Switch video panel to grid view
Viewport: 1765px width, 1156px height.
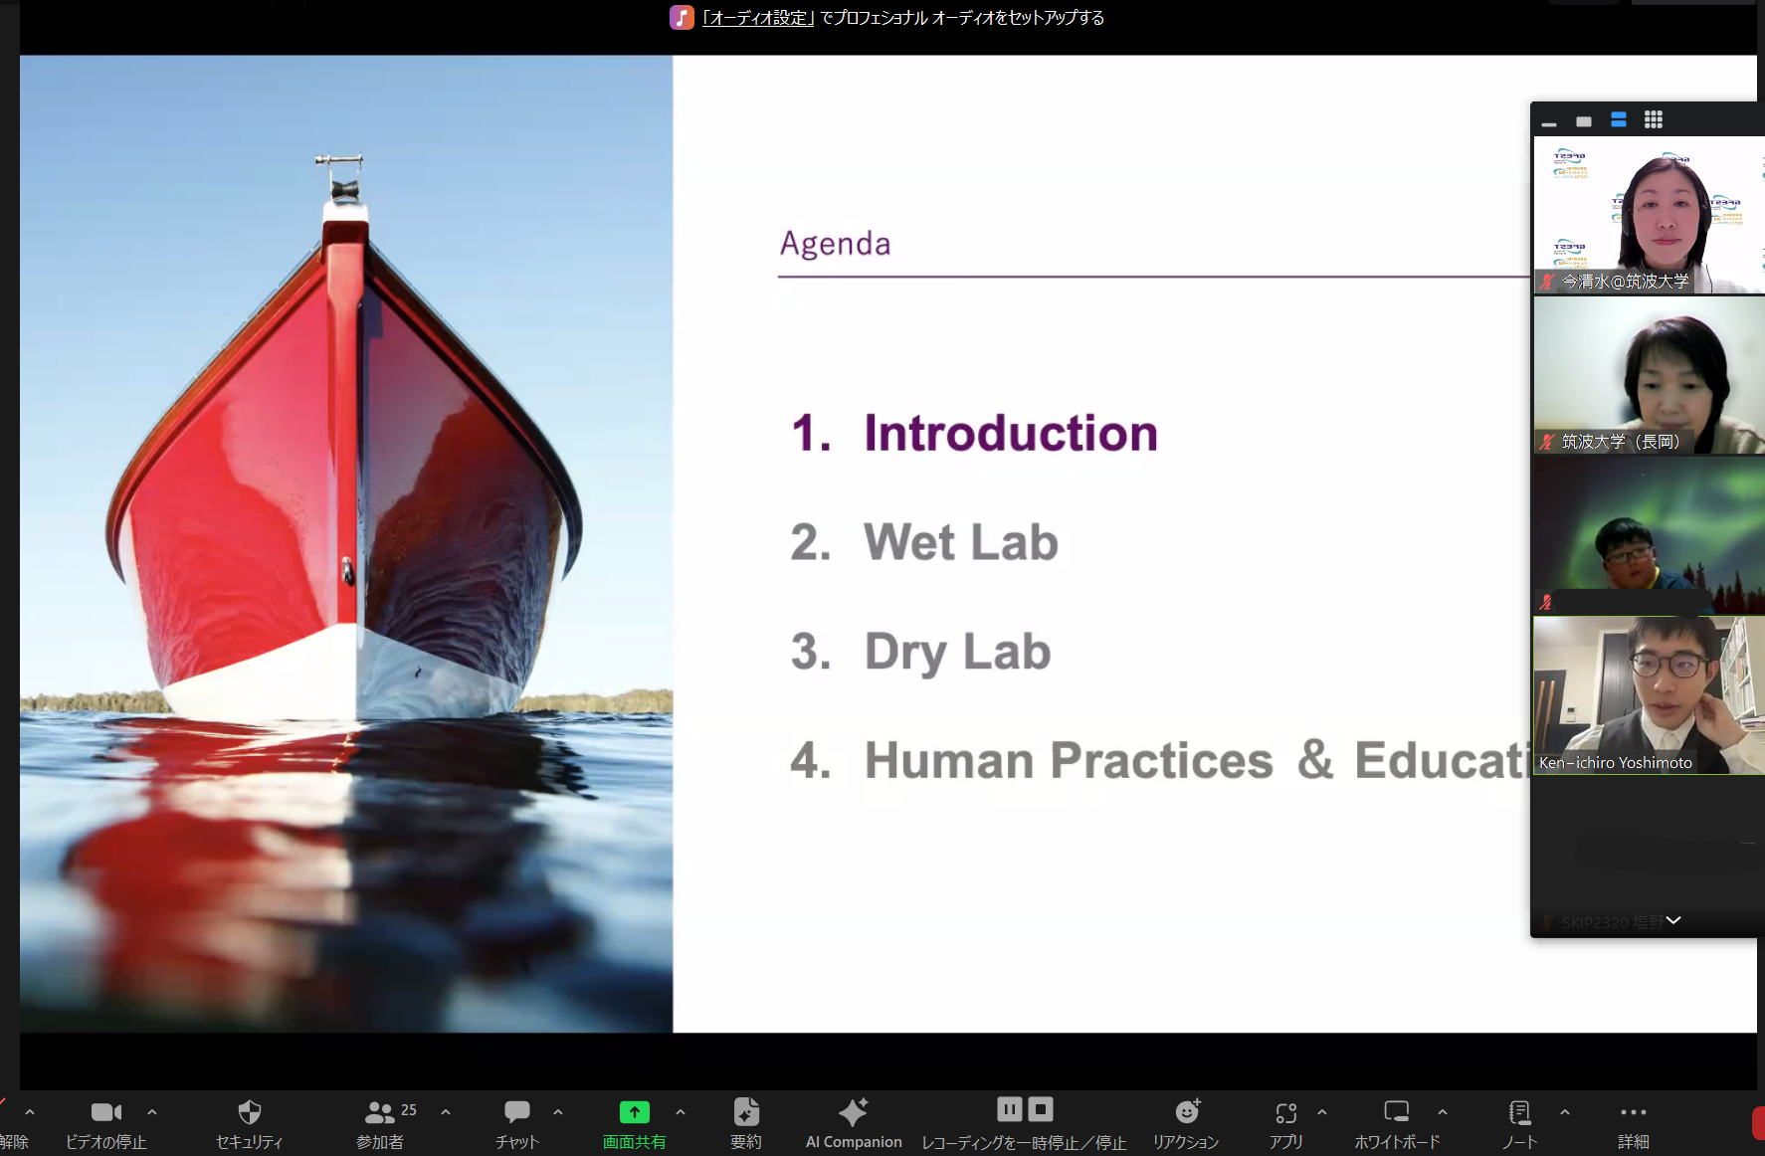point(1653,119)
